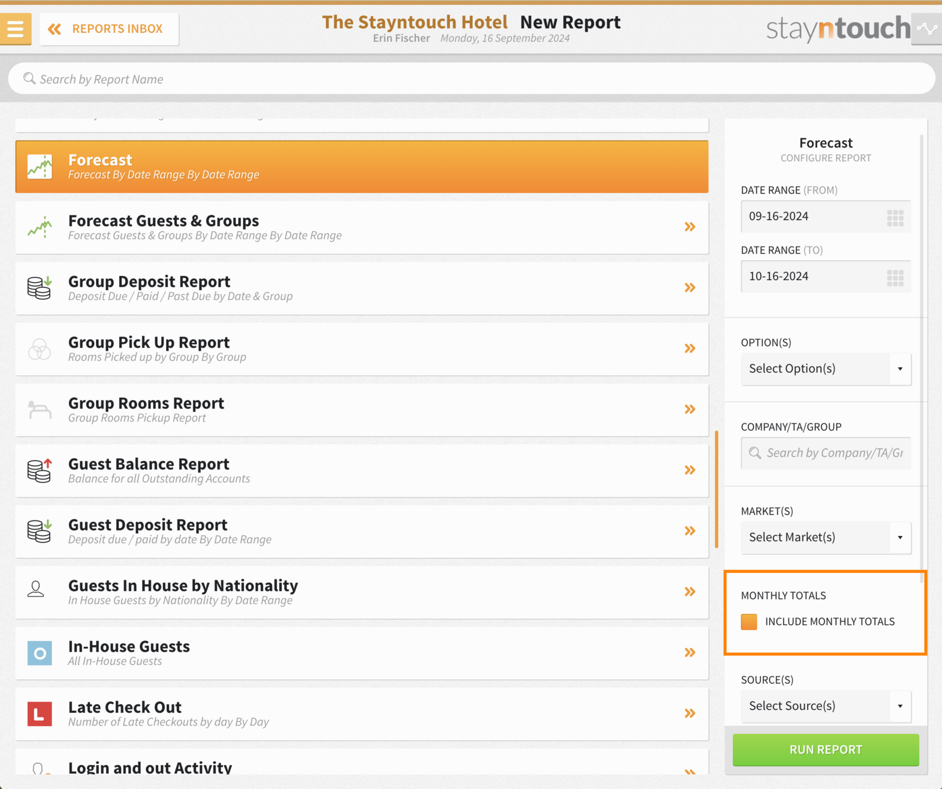The width and height of the screenshot is (942, 789).
Task: Click Guests In House by Nationality person icon
Action: pos(36,589)
